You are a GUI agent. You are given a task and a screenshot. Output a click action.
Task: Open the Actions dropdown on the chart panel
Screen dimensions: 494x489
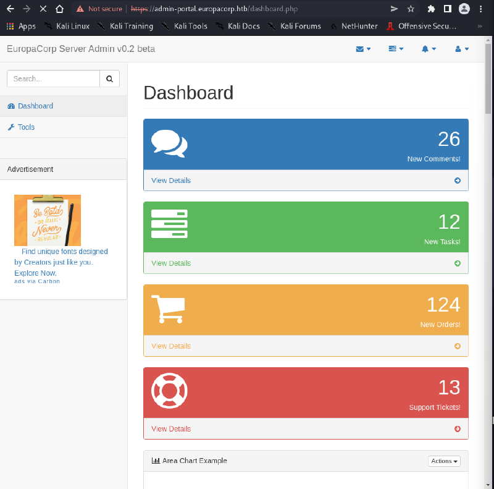444,461
